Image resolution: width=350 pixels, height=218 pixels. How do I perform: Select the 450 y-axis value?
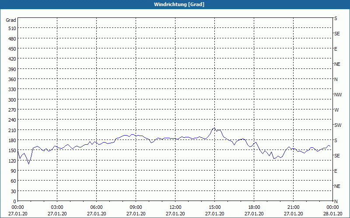pos(12,49)
